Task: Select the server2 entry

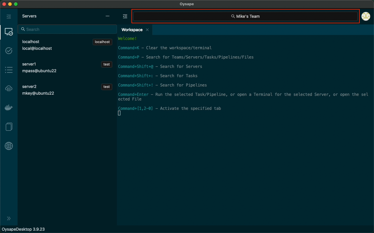Action: point(67,90)
